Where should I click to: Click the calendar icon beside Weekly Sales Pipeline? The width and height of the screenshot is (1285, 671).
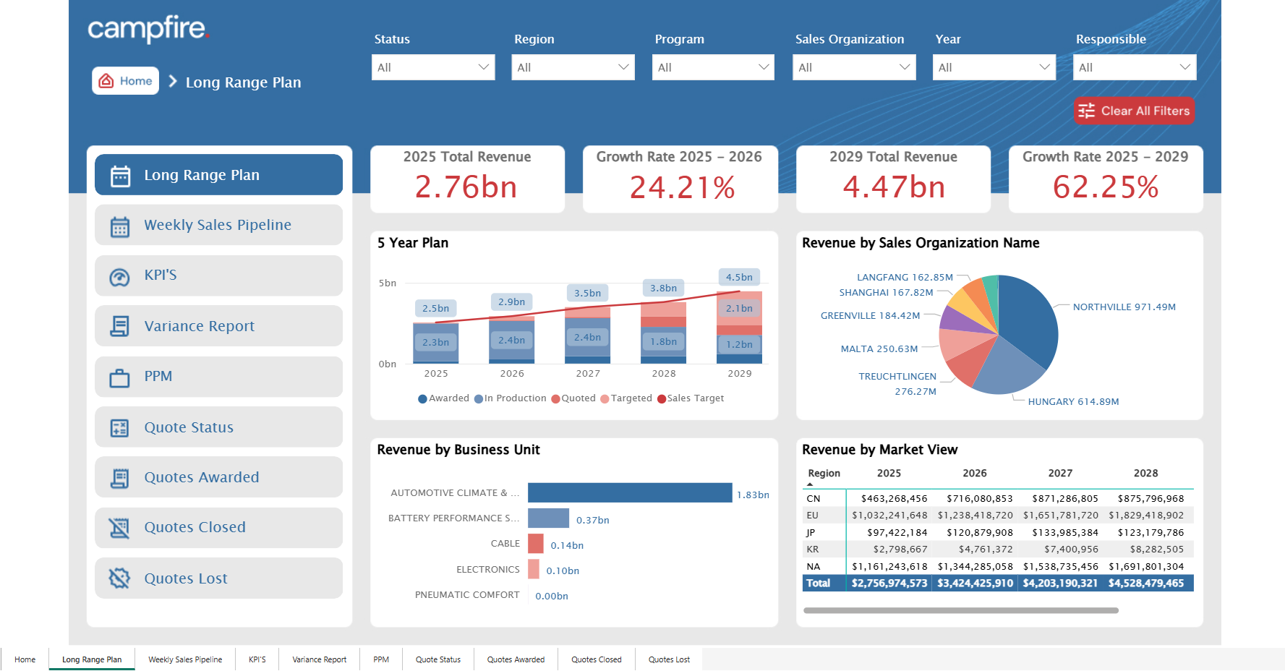[120, 226]
